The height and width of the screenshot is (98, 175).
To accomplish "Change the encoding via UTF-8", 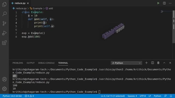I will click(143, 96).
